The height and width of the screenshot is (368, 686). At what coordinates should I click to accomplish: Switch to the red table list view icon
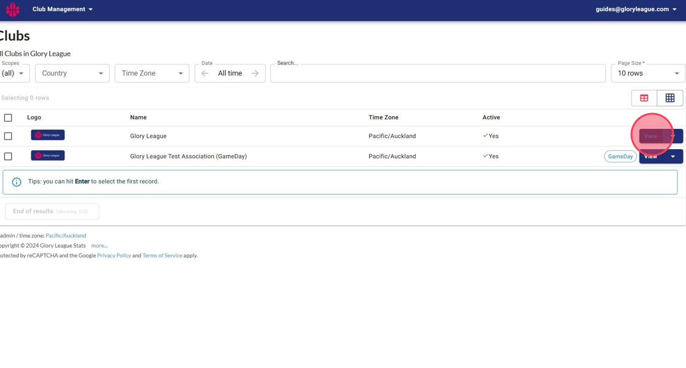coord(644,98)
